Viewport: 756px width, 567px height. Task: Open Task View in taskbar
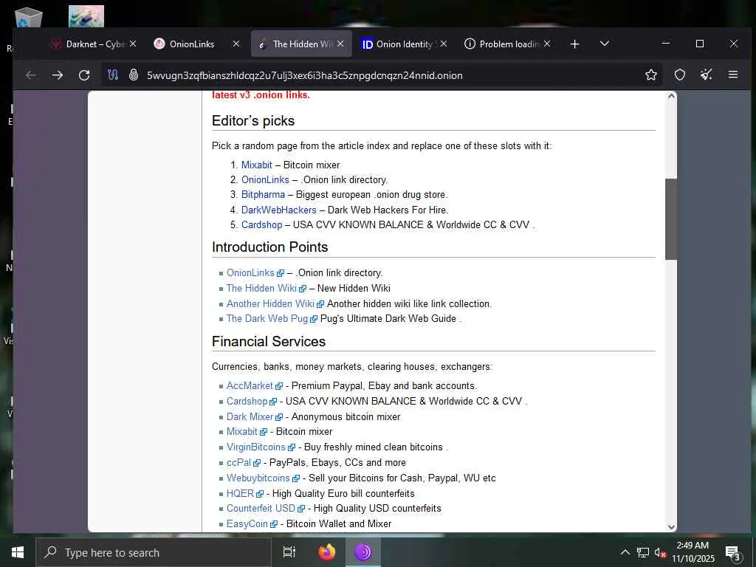click(289, 552)
